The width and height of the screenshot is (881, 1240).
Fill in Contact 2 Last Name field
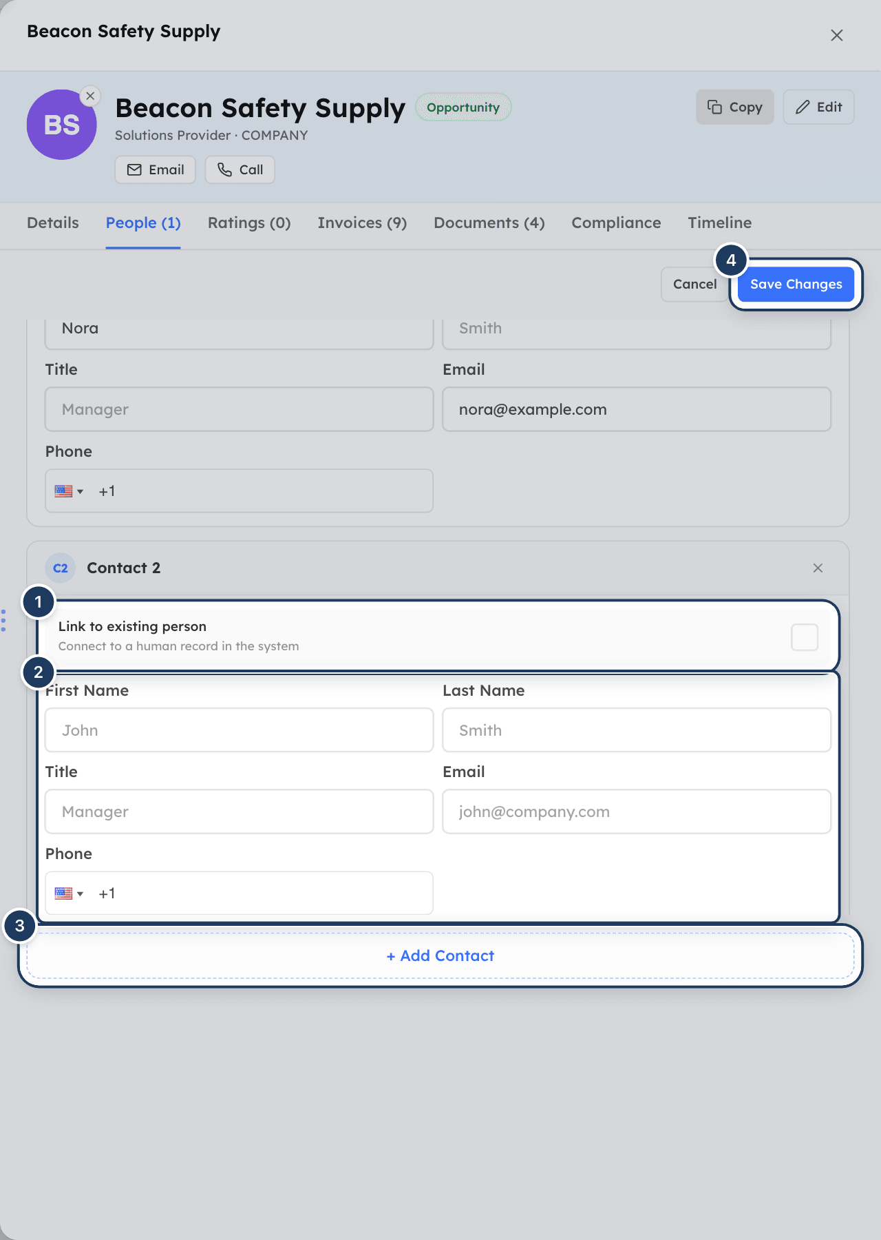(637, 730)
